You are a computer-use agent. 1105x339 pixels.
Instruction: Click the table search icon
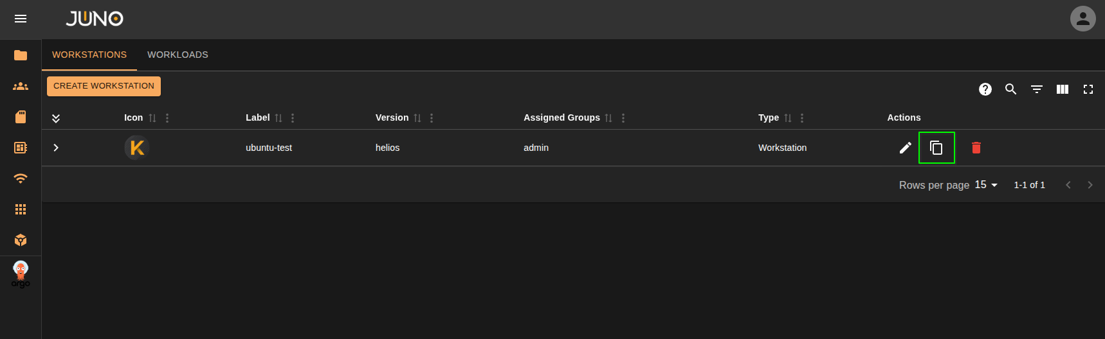coord(1010,89)
